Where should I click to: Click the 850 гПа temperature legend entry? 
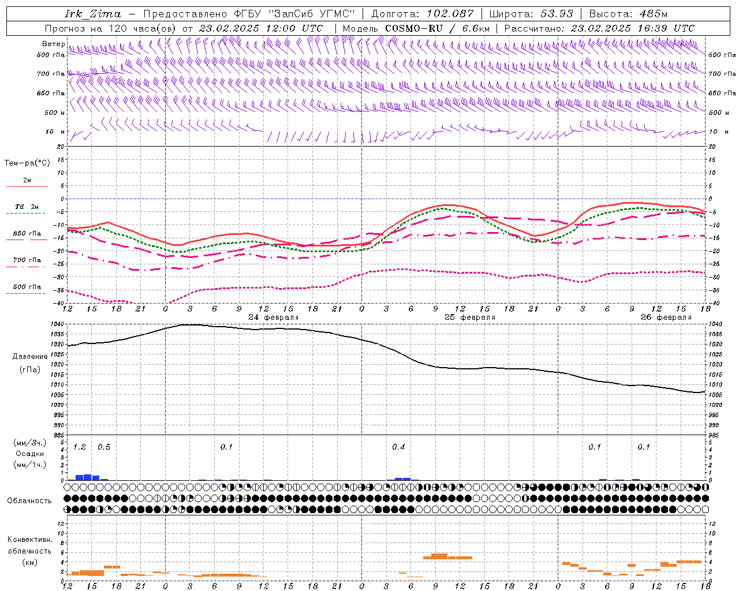point(27,234)
